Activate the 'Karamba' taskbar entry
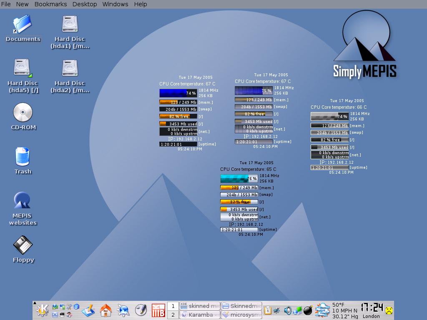Viewport: 427px width, 320px height. pyautogui.click(x=200, y=315)
